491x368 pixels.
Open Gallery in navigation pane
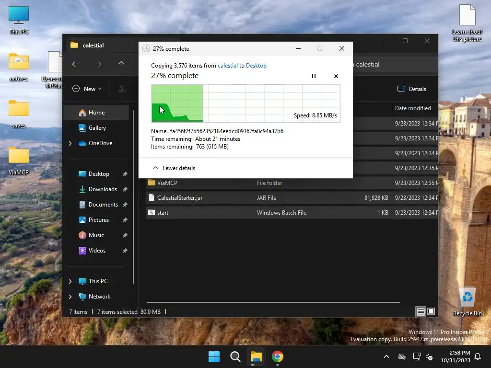pos(97,127)
